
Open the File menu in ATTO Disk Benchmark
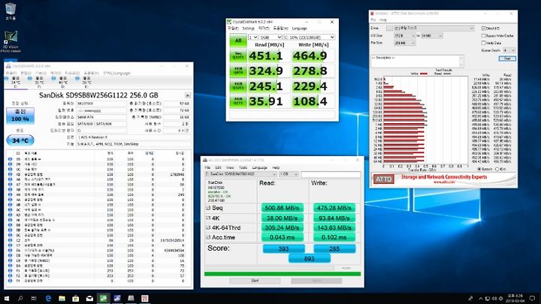373,20
